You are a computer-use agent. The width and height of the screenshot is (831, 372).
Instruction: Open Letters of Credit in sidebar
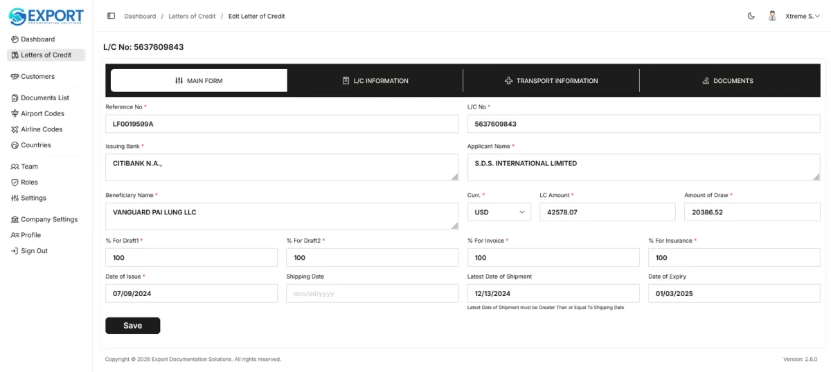(x=46, y=55)
